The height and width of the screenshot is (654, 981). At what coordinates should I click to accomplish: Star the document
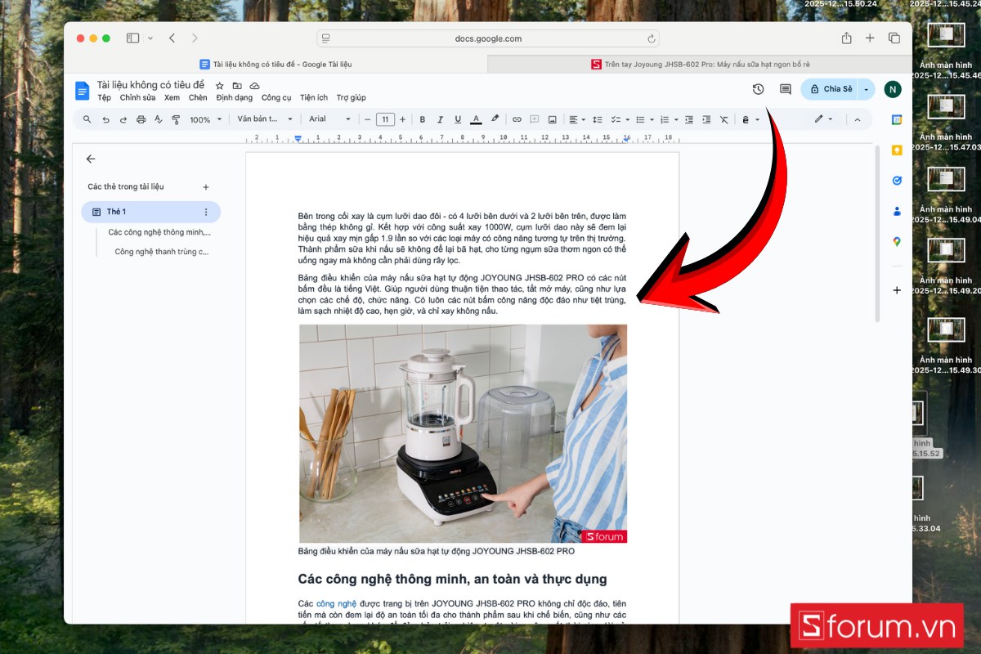[x=219, y=86]
